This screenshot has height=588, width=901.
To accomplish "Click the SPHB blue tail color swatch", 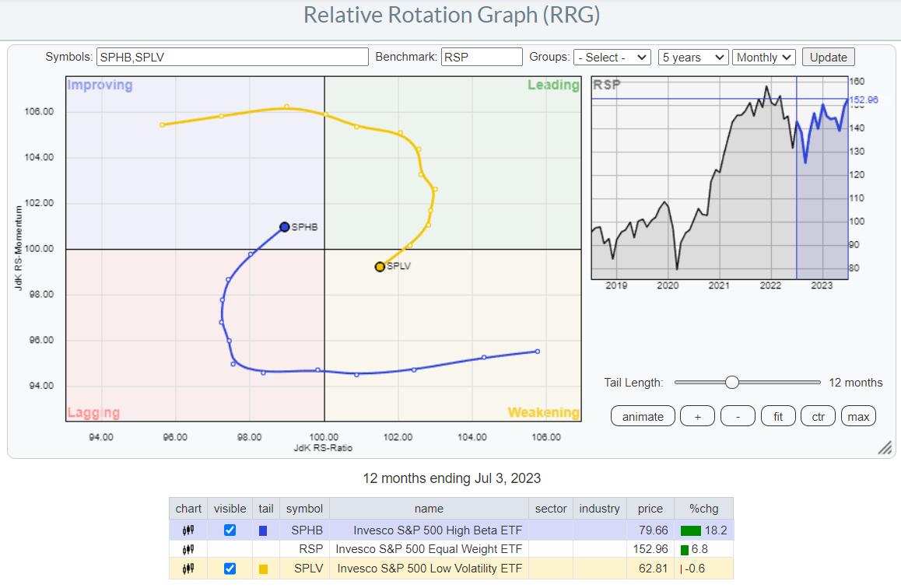I will coord(263,530).
